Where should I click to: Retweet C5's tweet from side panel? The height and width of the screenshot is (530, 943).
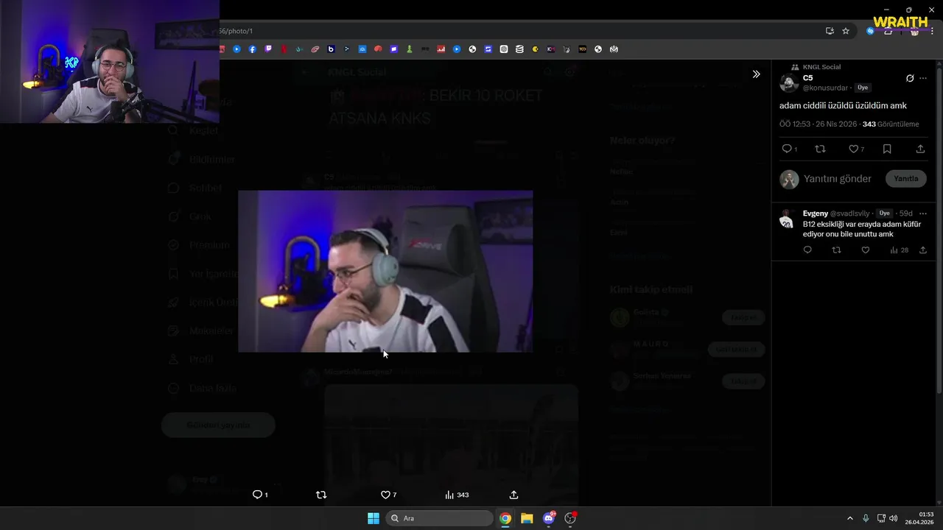pyautogui.click(x=821, y=149)
